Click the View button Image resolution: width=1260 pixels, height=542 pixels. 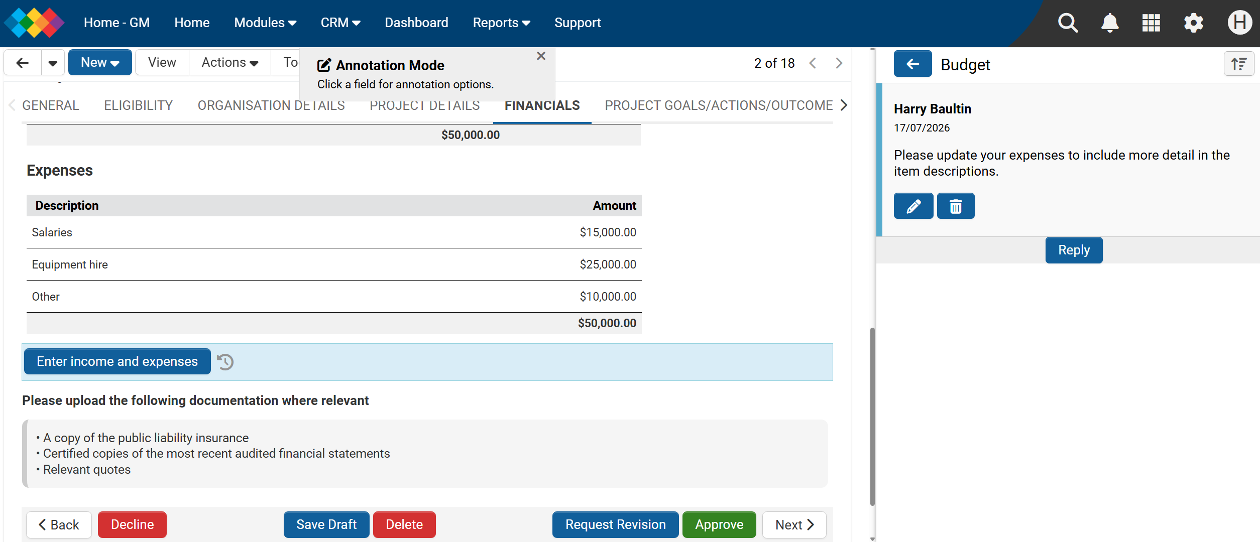162,63
